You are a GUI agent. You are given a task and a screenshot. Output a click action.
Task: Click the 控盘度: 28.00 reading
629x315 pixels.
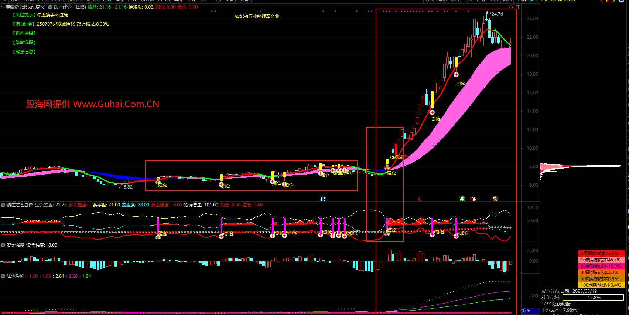[136, 205]
